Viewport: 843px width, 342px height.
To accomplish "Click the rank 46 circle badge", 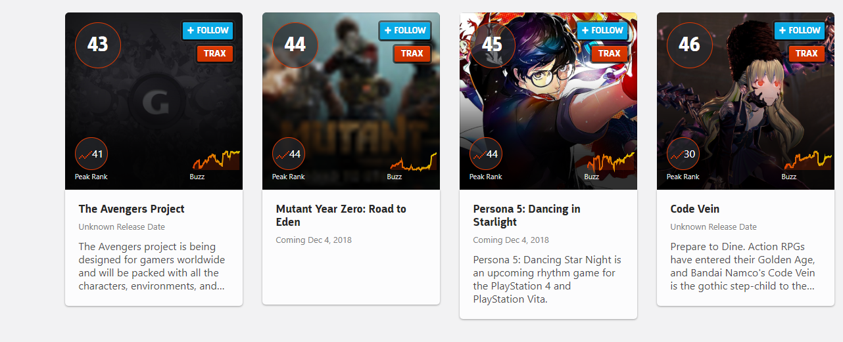I will point(690,45).
